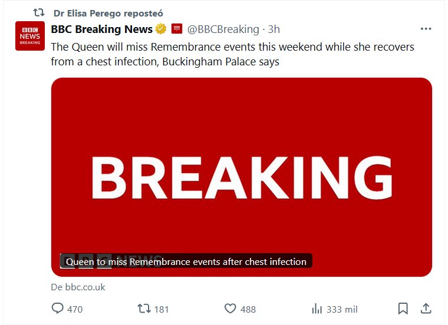448x325 pixels.
Task: Open the BBC News Breaking profile avatar
Action: point(30,36)
